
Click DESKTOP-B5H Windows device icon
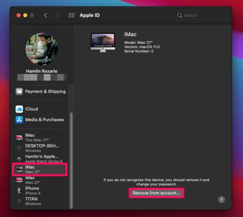(x=19, y=148)
